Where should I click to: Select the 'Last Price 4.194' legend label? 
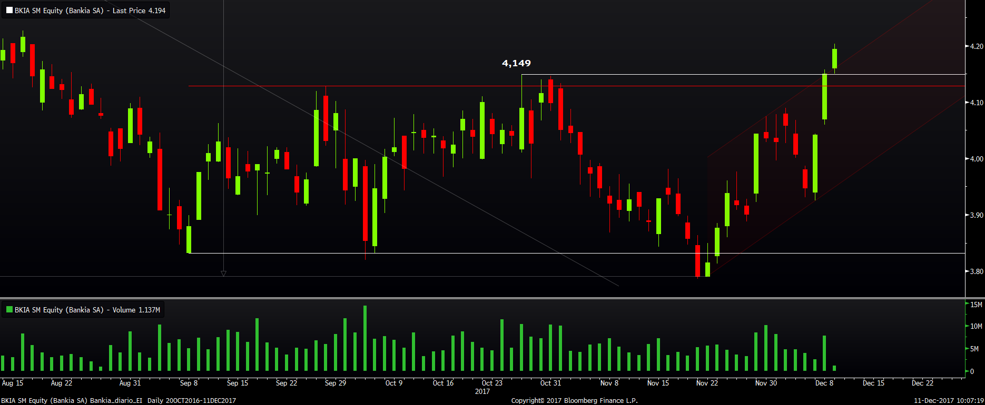click(139, 11)
